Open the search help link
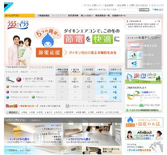This screenshot has height=155, width=167. (158, 10)
